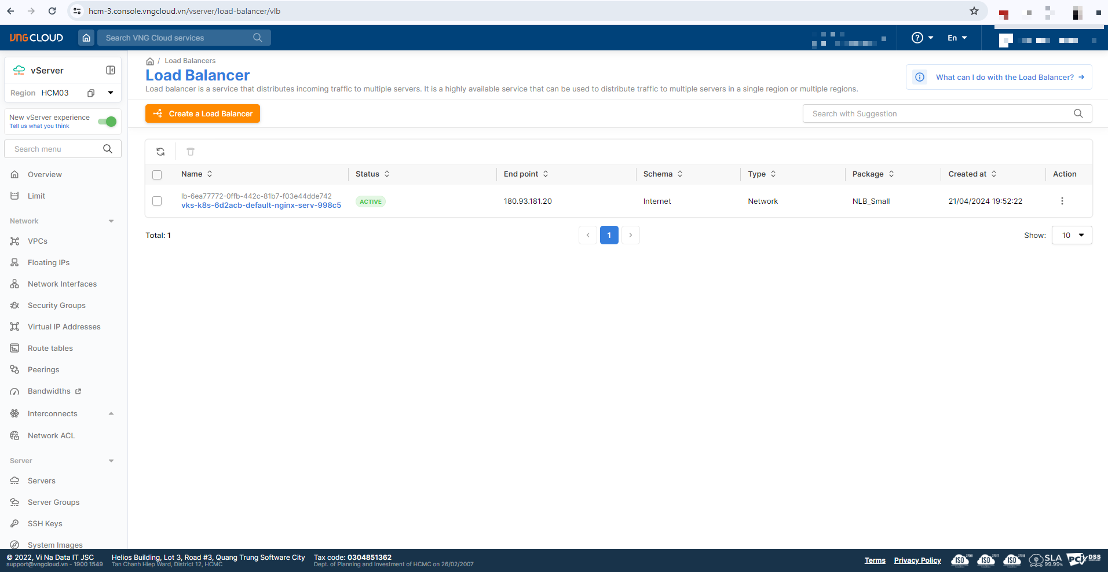Screen dimensions: 1108x572
Task: Click the search magnifier in Search with Suggestion
Action: click(x=1078, y=113)
